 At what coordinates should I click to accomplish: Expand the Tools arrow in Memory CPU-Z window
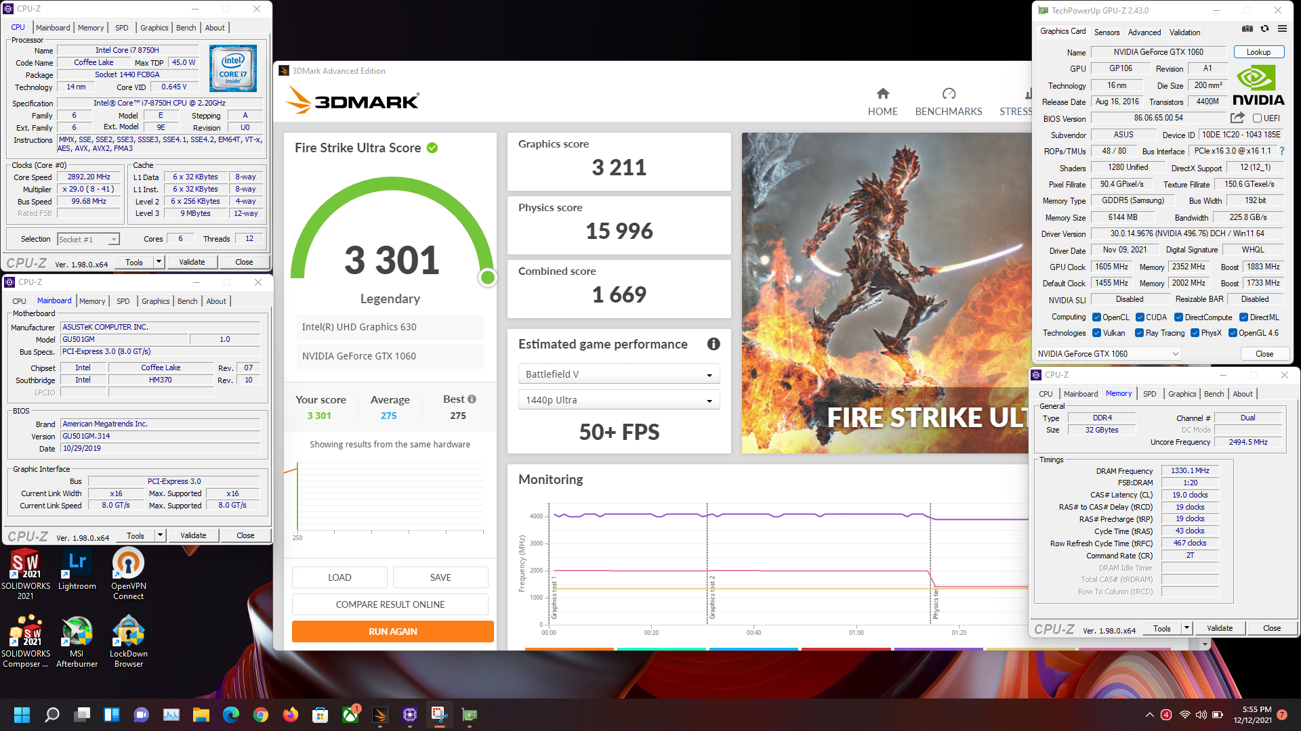[x=1186, y=628]
